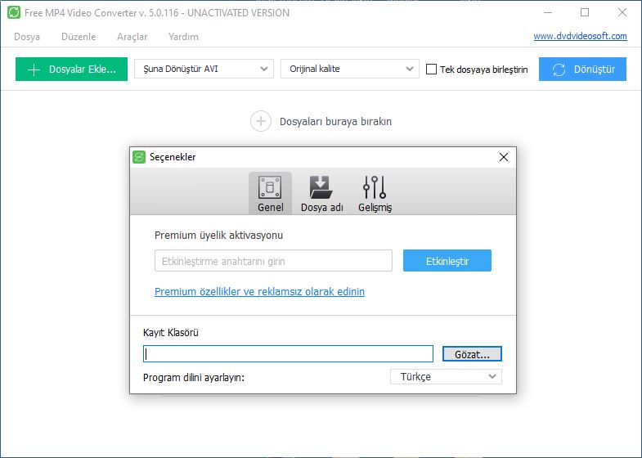Click the green converter app icon in title bar

(x=14, y=12)
